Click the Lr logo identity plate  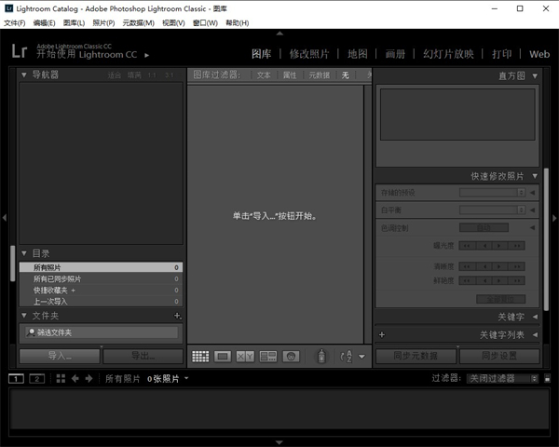click(x=20, y=51)
